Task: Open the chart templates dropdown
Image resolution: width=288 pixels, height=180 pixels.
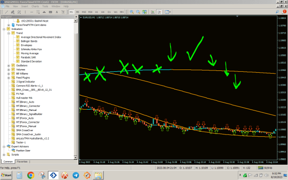Action: coord(168,12)
